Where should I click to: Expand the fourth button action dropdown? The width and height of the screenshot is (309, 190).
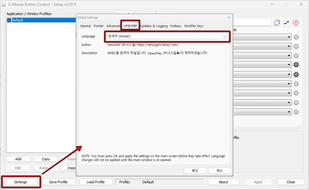coord(289,65)
